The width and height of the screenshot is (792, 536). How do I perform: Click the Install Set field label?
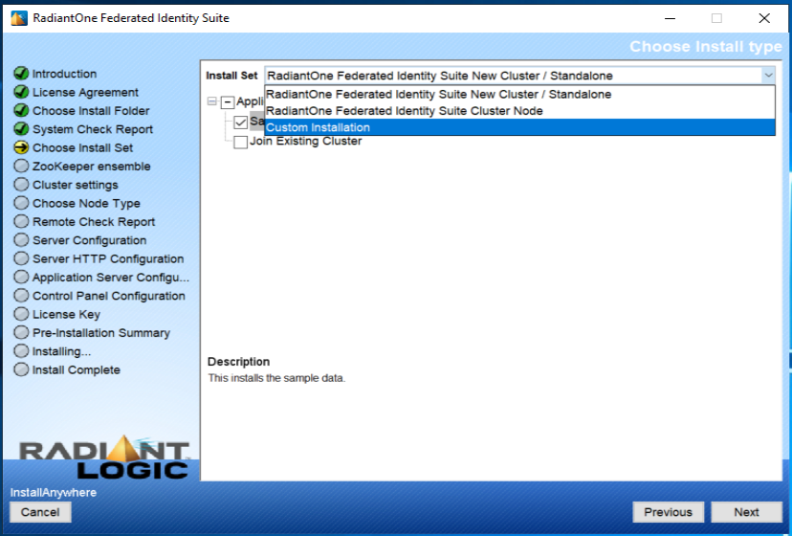(x=231, y=76)
